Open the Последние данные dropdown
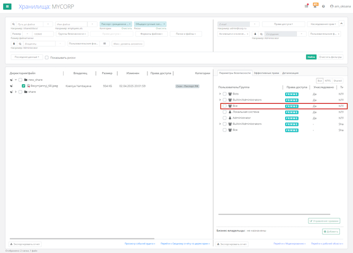Image resolution: width=353 pixels, height=253 pixels. click(x=27, y=57)
